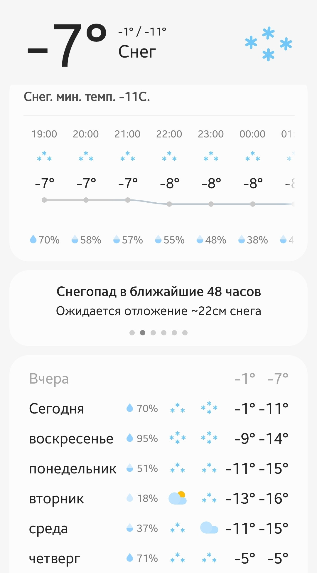The image size is (317, 573).
Task: Tap the current temperature -7° reading
Action: pos(67,45)
